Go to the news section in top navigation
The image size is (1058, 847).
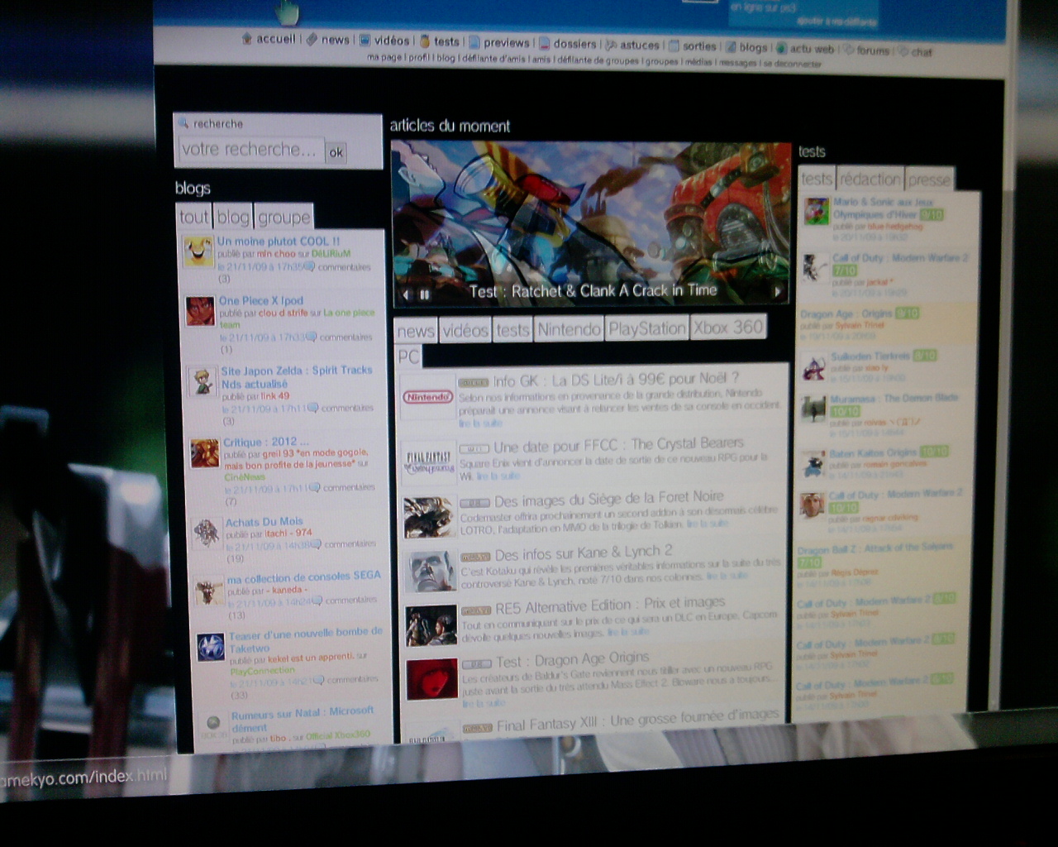pyautogui.click(x=329, y=40)
